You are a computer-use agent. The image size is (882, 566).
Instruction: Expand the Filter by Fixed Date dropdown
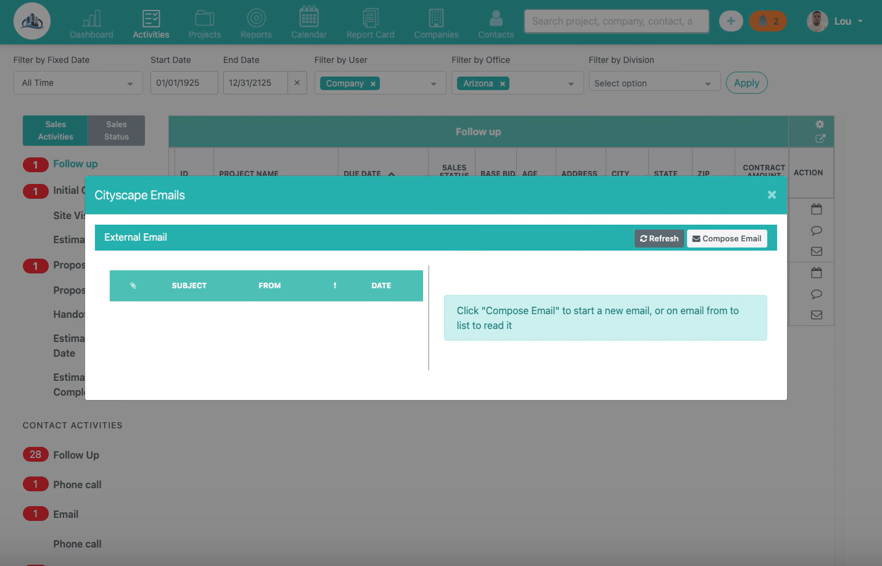pyautogui.click(x=78, y=83)
